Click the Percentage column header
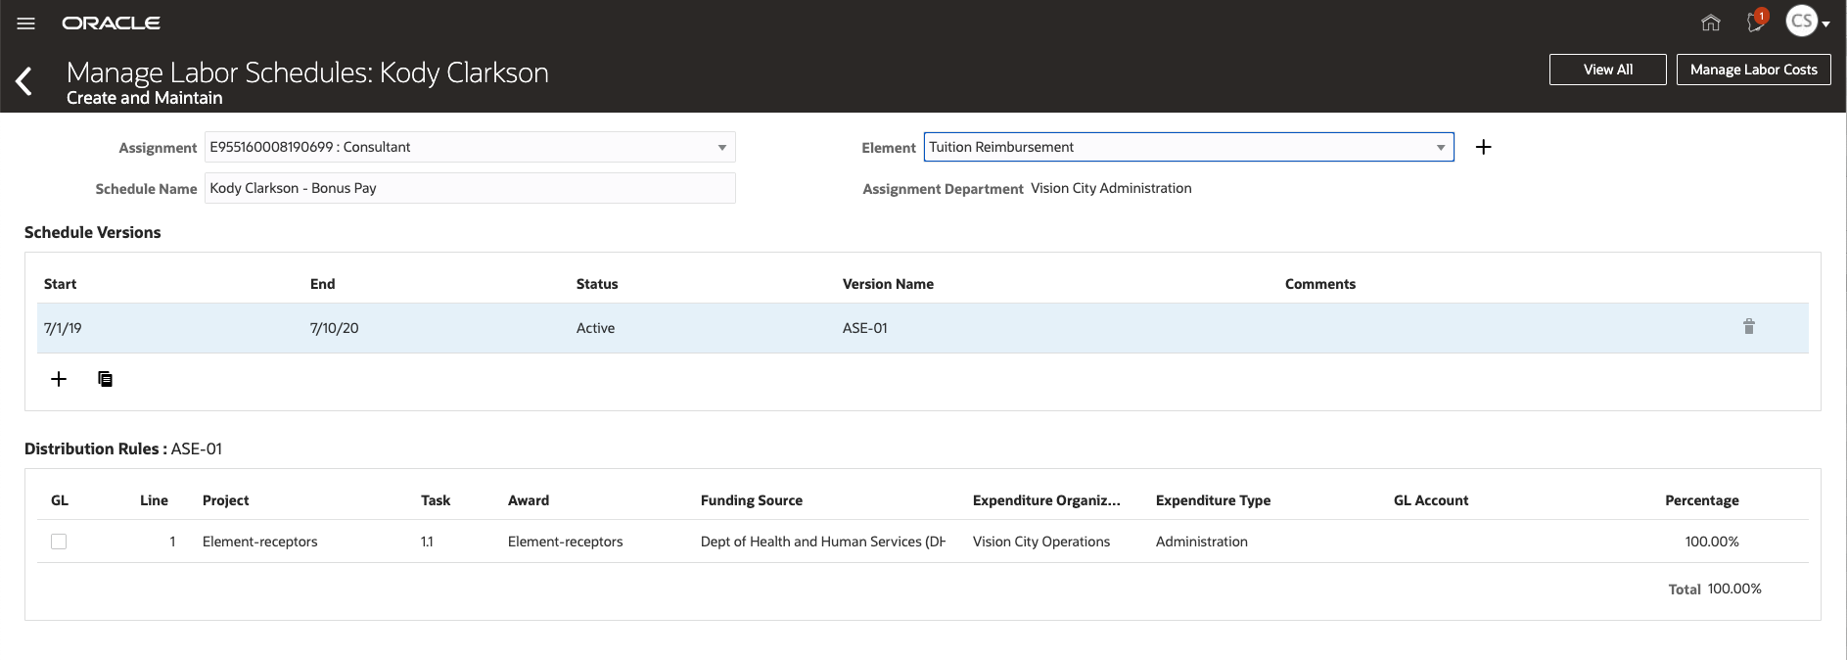Screen dimensions: 1847x660 [x=1701, y=500]
